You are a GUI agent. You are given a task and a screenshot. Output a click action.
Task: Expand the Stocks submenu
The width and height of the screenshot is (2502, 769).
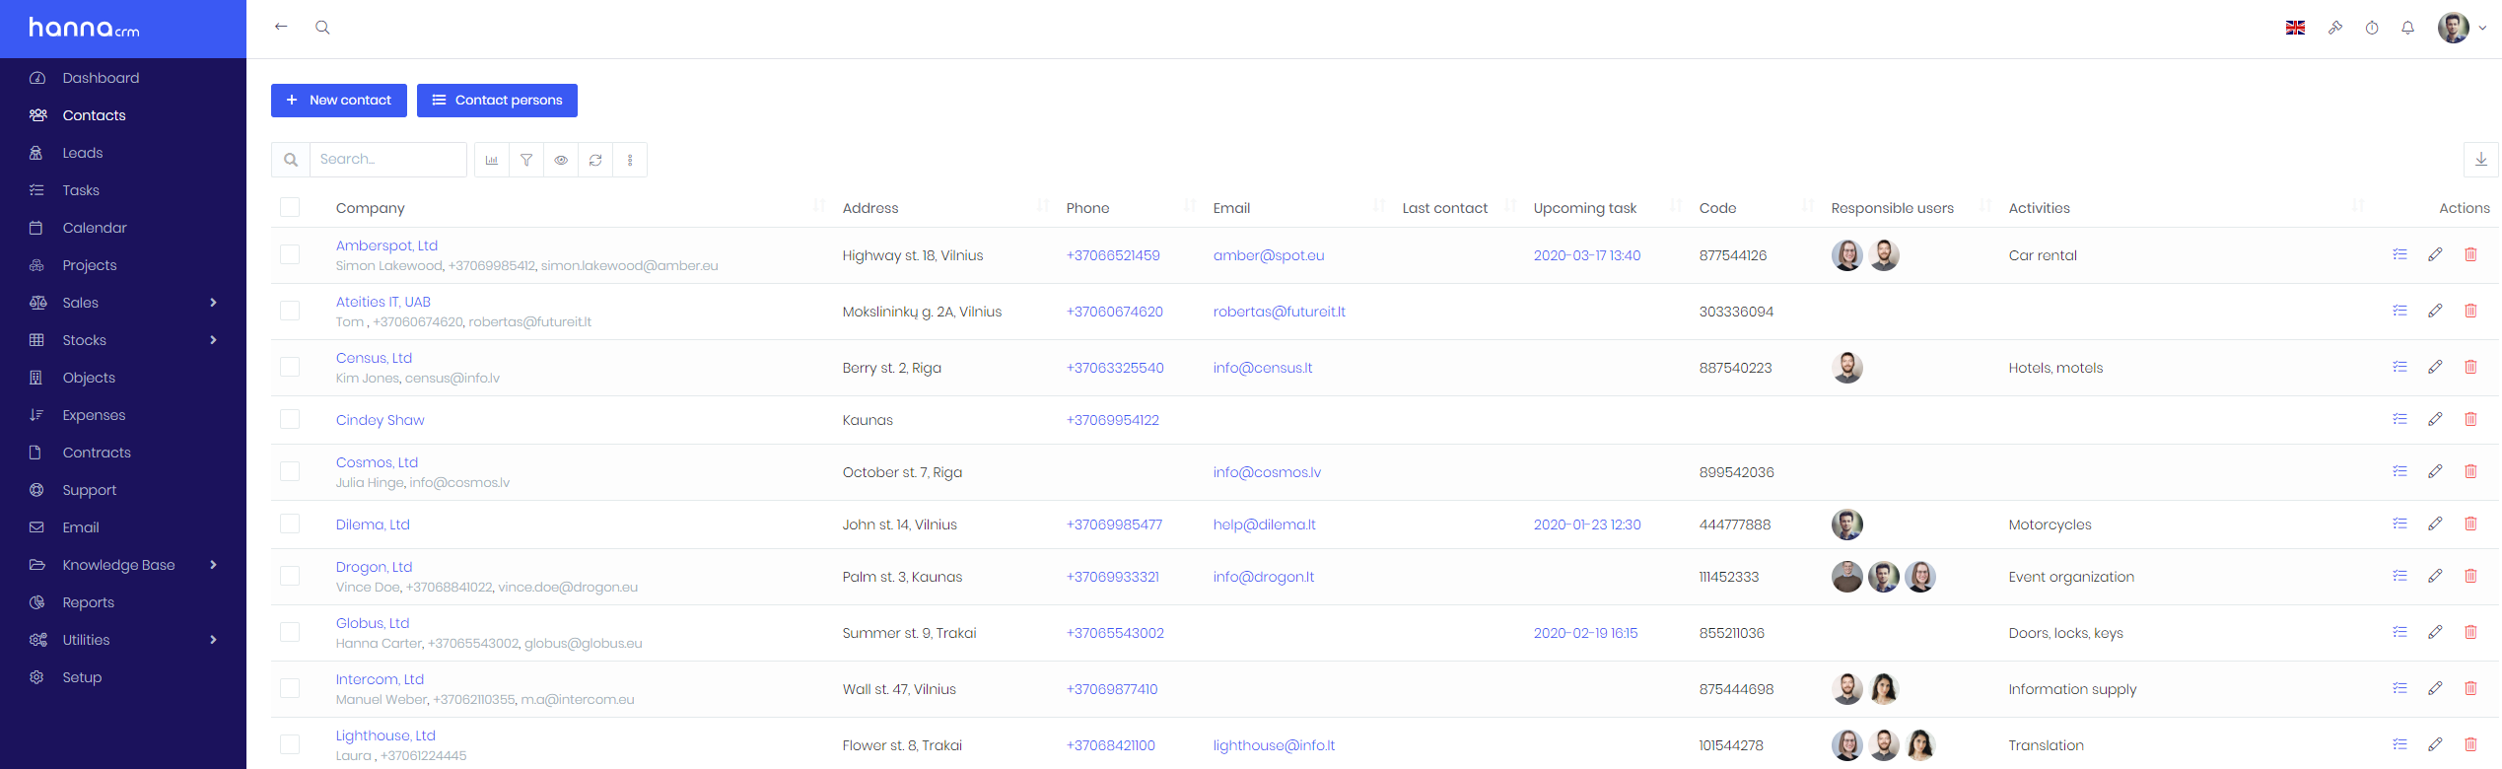click(213, 340)
